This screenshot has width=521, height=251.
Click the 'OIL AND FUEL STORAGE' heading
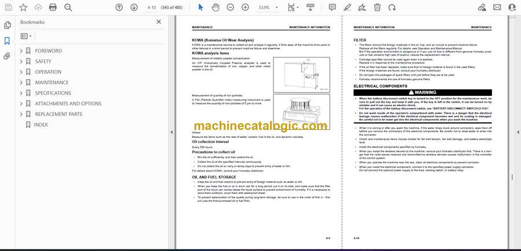click(214, 177)
